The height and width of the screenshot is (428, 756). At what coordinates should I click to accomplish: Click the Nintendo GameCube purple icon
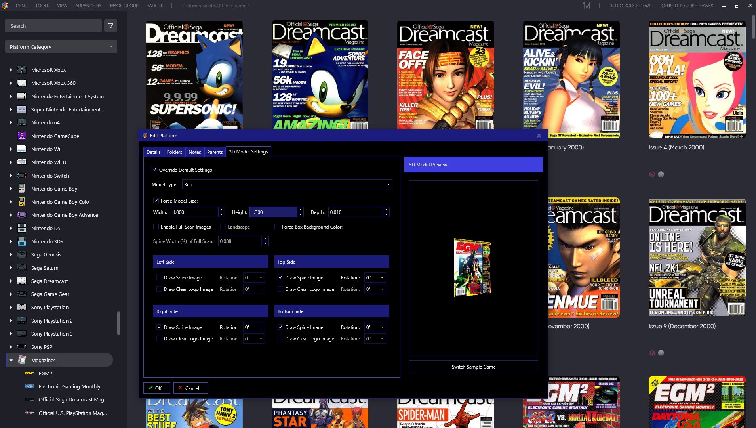22,136
